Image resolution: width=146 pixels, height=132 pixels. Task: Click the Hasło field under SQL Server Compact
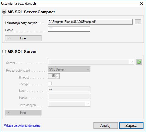coord(69,29)
